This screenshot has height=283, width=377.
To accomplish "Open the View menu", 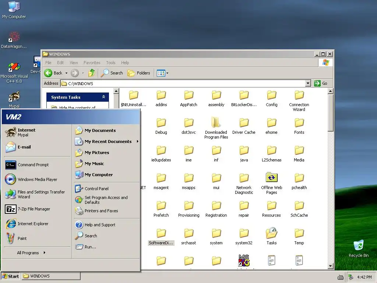I will 74,63.
